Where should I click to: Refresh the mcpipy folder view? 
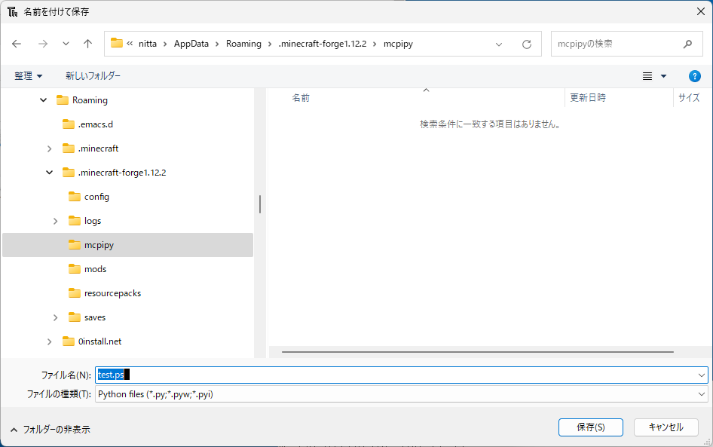pyautogui.click(x=527, y=44)
